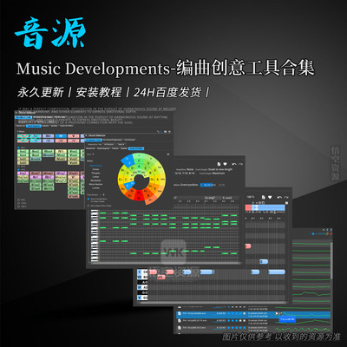Image resolution: width=347 pixels, height=347 pixels.
Task: Select the highlighted Circle of Fifths tab
Action: [x=136, y=148]
